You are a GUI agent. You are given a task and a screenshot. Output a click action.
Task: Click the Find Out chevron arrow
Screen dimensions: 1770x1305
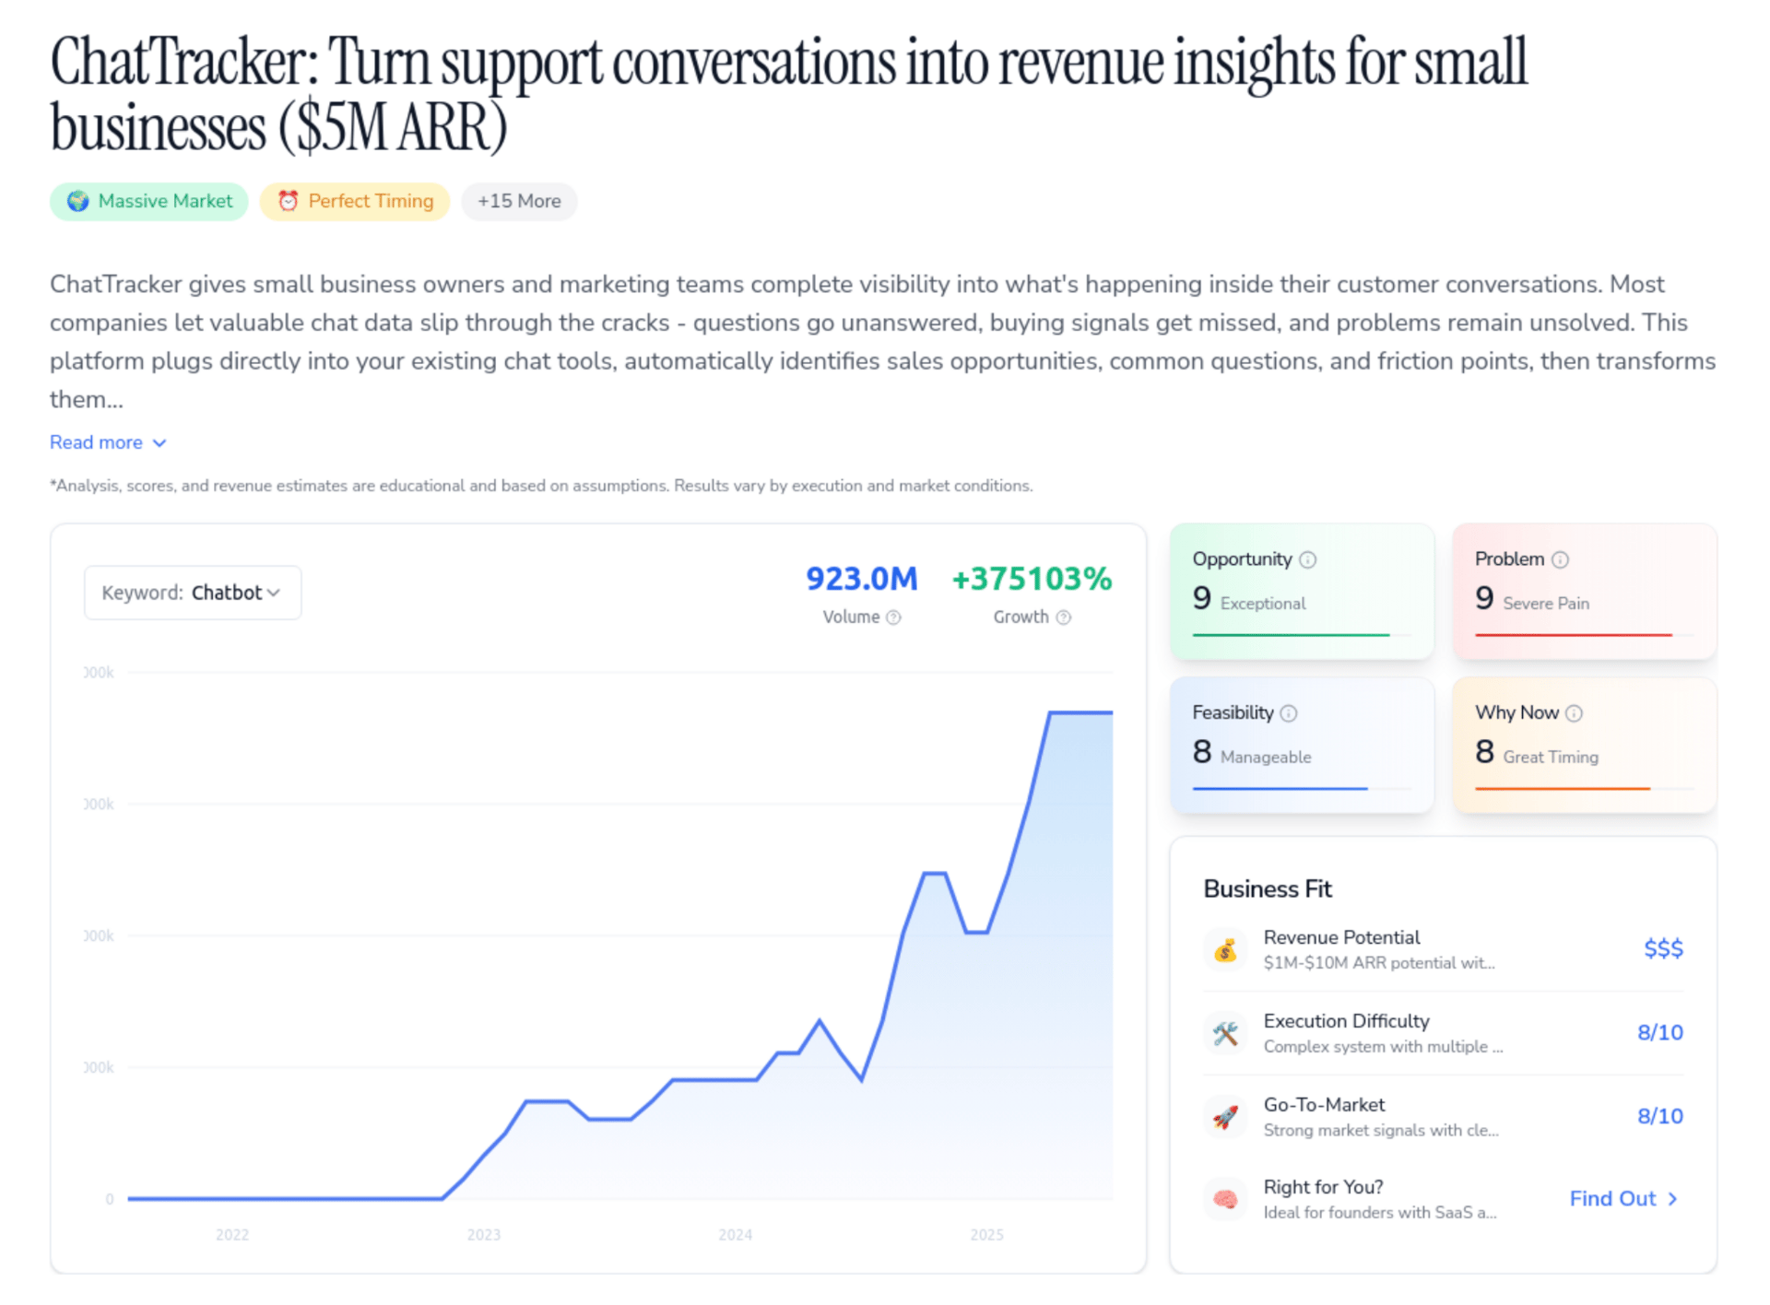[1672, 1199]
